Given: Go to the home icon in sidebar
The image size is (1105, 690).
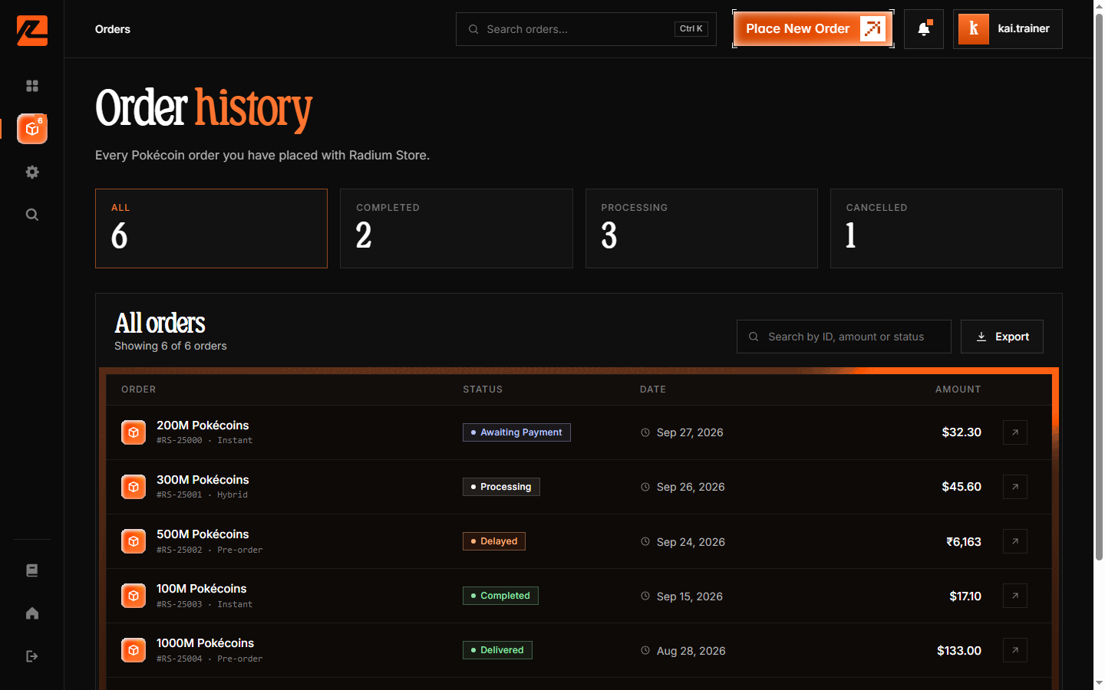Looking at the screenshot, I should pos(32,613).
